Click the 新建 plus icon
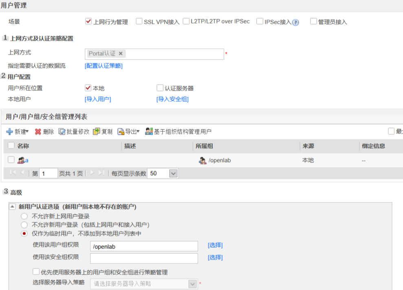Viewport: 403px width, 290px height. pos(9,132)
